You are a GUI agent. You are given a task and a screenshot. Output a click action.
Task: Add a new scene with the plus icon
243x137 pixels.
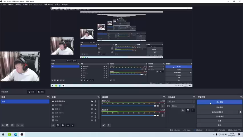click(x=3, y=125)
